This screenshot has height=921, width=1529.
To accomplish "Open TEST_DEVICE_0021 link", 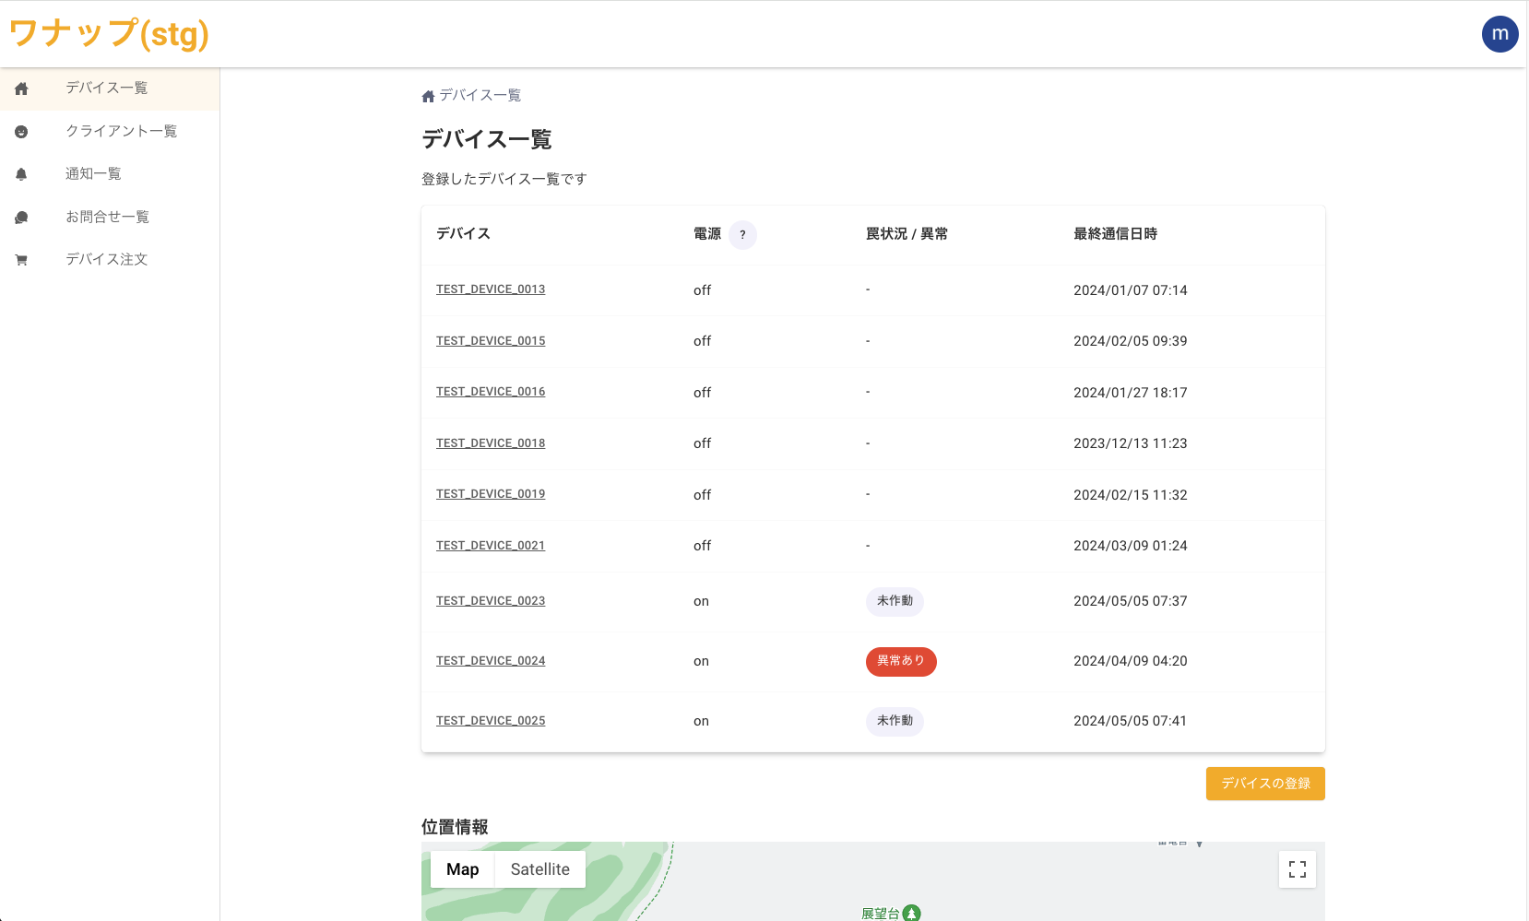I will (491, 546).
